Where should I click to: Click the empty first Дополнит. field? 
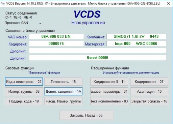point(97,51)
